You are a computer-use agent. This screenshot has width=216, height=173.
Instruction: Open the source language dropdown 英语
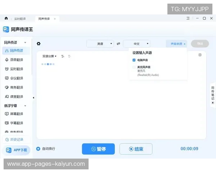coord(100,44)
